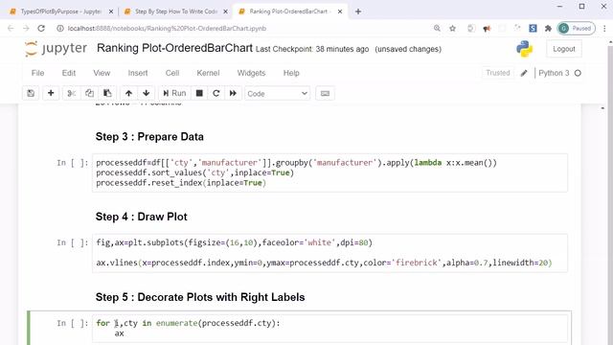Interrupt the kernel stop icon

199,94
